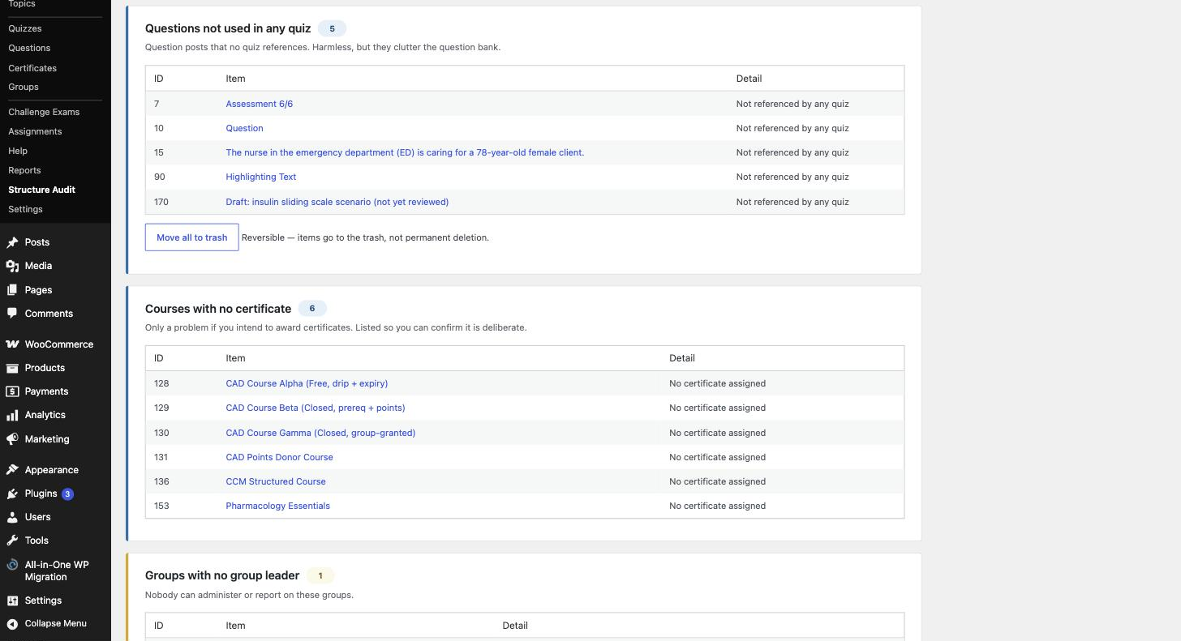Click the Pages icon in sidebar
This screenshot has height=641, width=1181.
pyautogui.click(x=12, y=290)
